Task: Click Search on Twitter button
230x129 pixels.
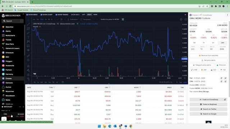Action: coord(208,109)
